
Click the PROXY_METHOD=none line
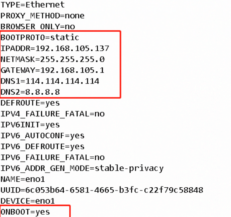point(42,15)
